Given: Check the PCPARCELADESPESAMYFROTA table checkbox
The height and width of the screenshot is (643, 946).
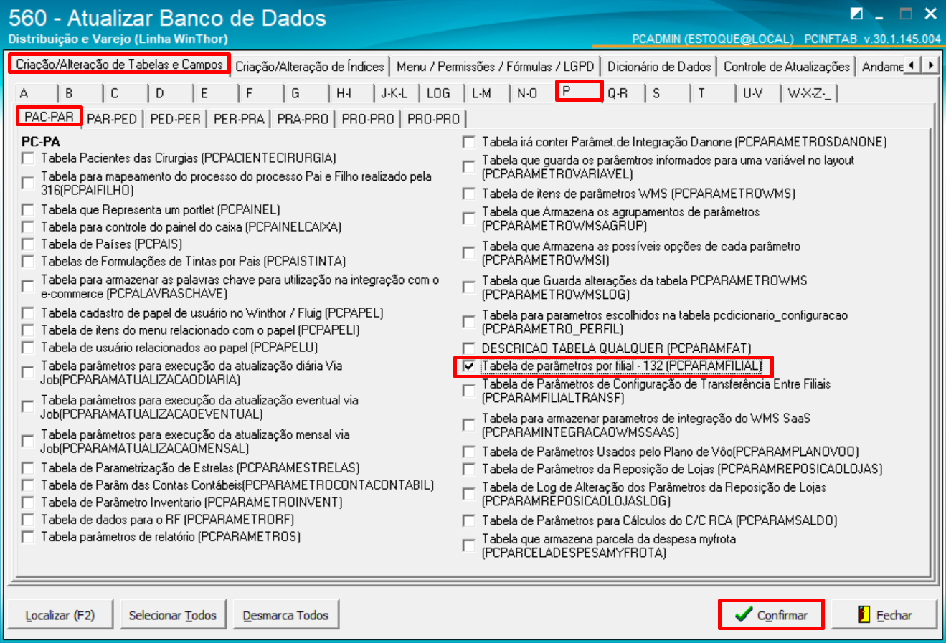Looking at the screenshot, I should [x=468, y=546].
